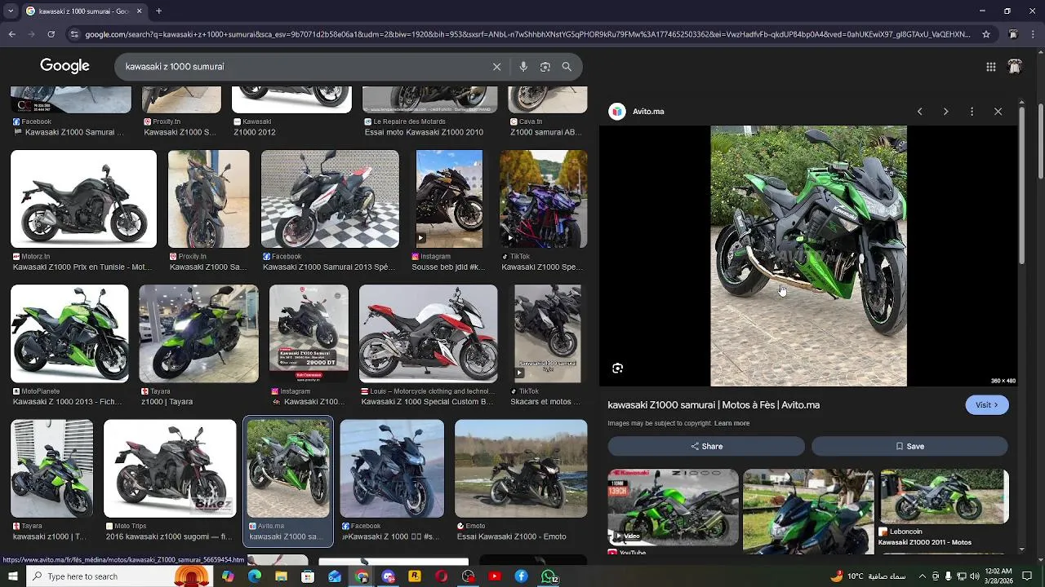Open Microsoft Edge from the taskbar
Image resolution: width=1045 pixels, height=587 pixels.
255,576
